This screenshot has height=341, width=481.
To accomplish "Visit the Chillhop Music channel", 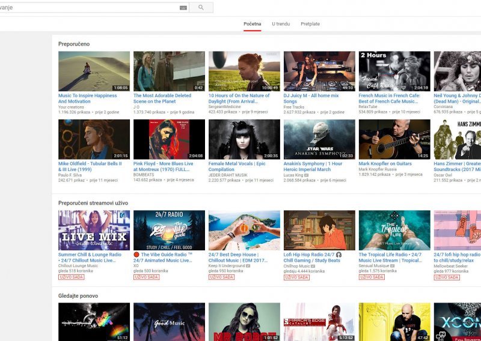I will point(296,266).
